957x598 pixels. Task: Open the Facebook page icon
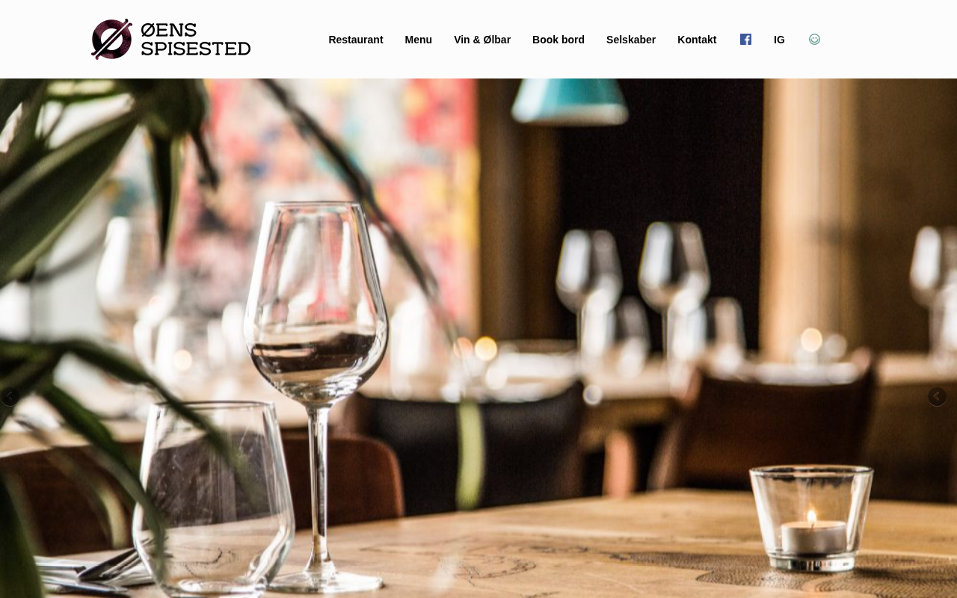click(745, 40)
